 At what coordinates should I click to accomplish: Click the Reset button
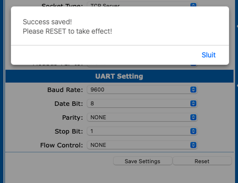pos(202,161)
